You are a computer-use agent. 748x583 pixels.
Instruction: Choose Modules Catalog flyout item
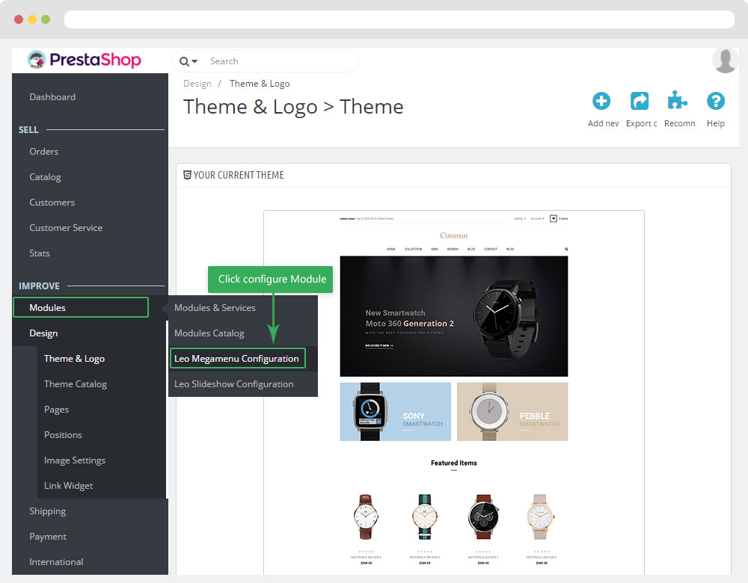[x=209, y=333]
